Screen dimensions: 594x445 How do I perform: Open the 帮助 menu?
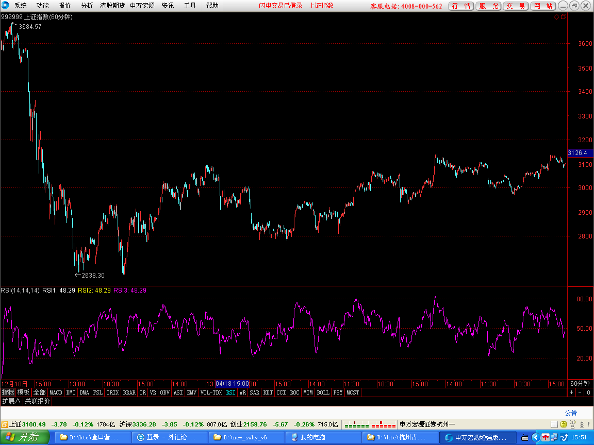[212, 5]
